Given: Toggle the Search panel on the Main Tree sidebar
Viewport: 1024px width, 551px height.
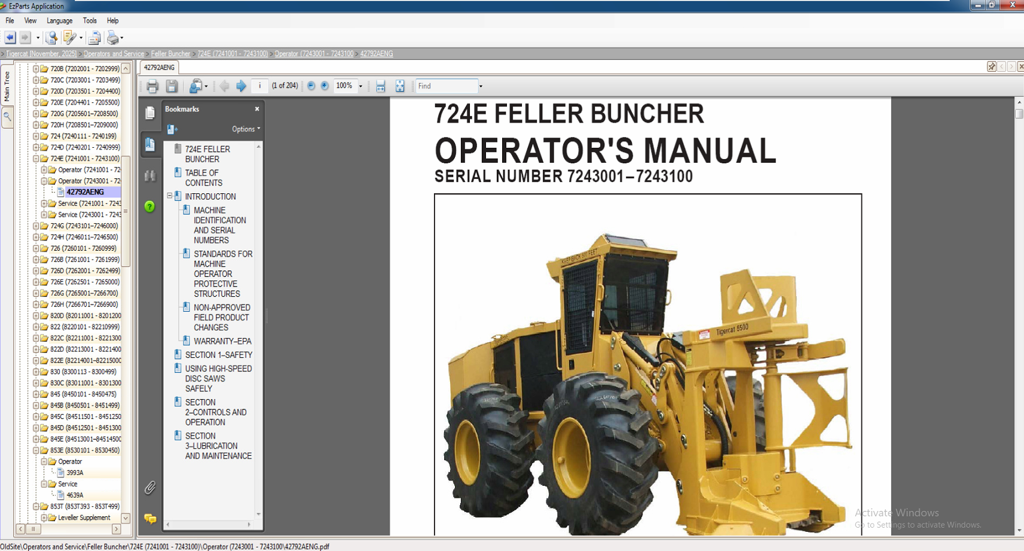Looking at the screenshot, I should tap(8, 117).
